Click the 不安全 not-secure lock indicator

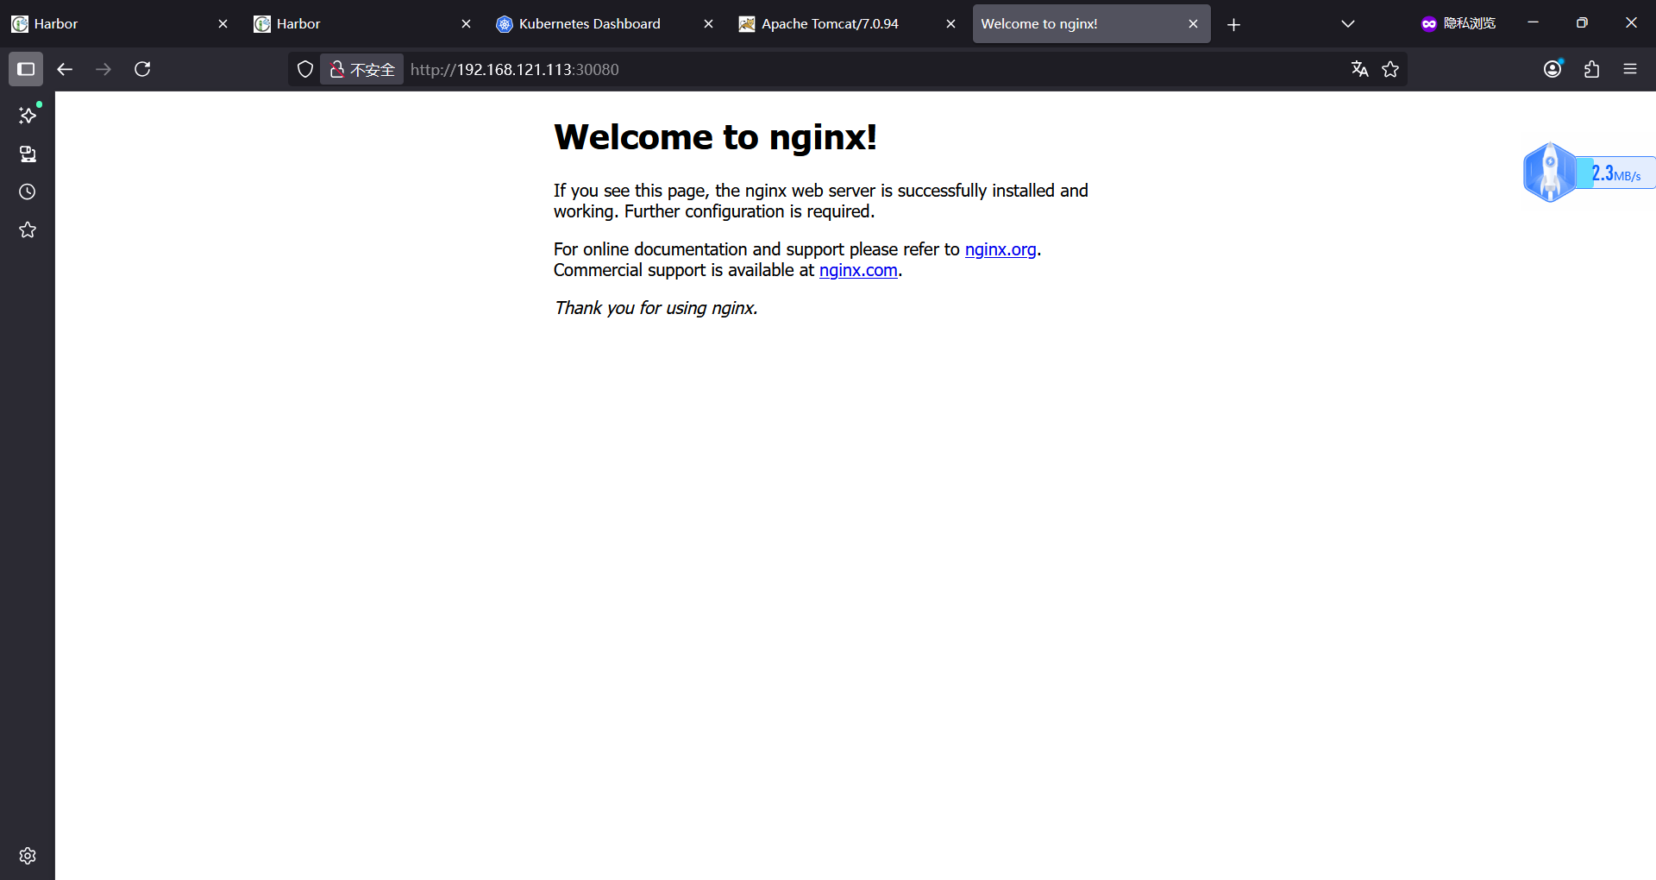362,69
